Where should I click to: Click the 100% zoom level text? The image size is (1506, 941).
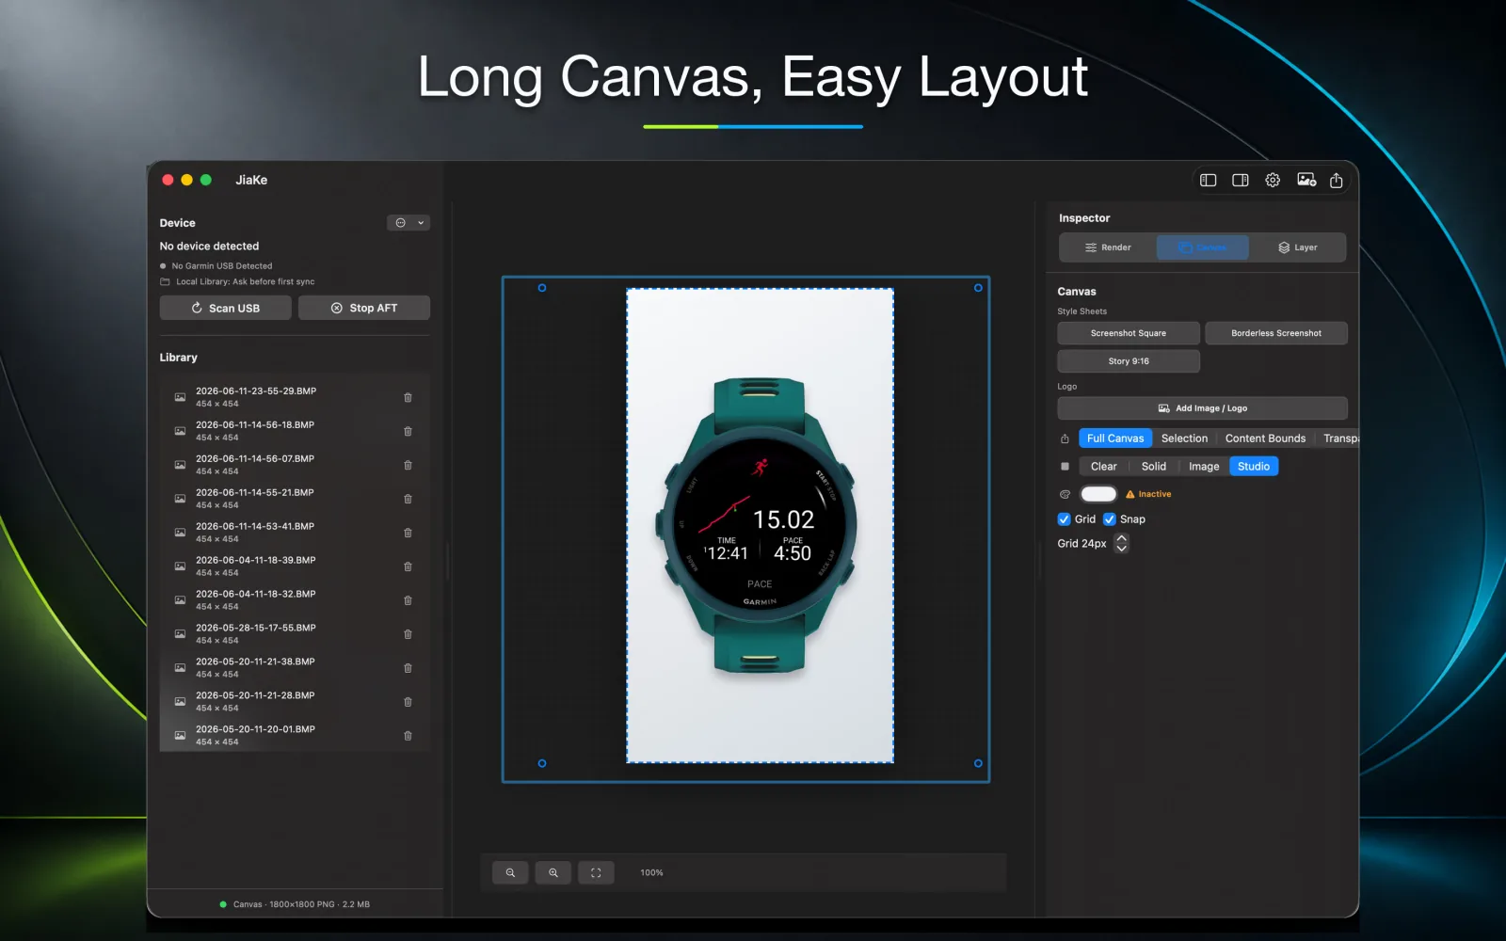pos(651,872)
